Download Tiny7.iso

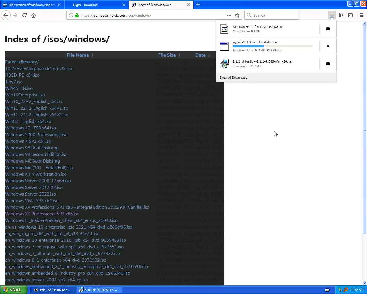click(x=14, y=82)
